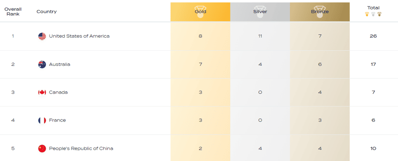Click the USA total medal count 26

[373, 36]
